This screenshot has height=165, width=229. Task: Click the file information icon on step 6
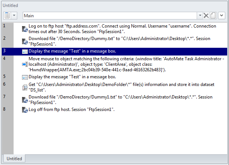point(25,87)
